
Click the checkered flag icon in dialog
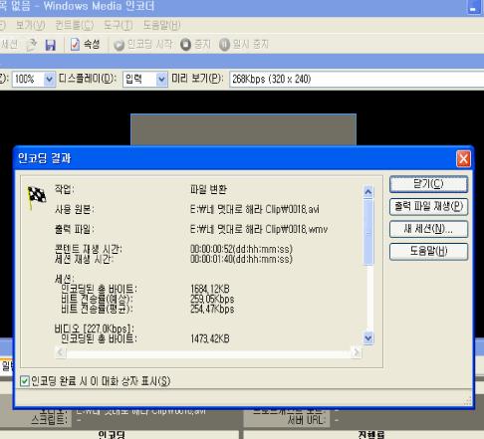[x=36, y=197]
